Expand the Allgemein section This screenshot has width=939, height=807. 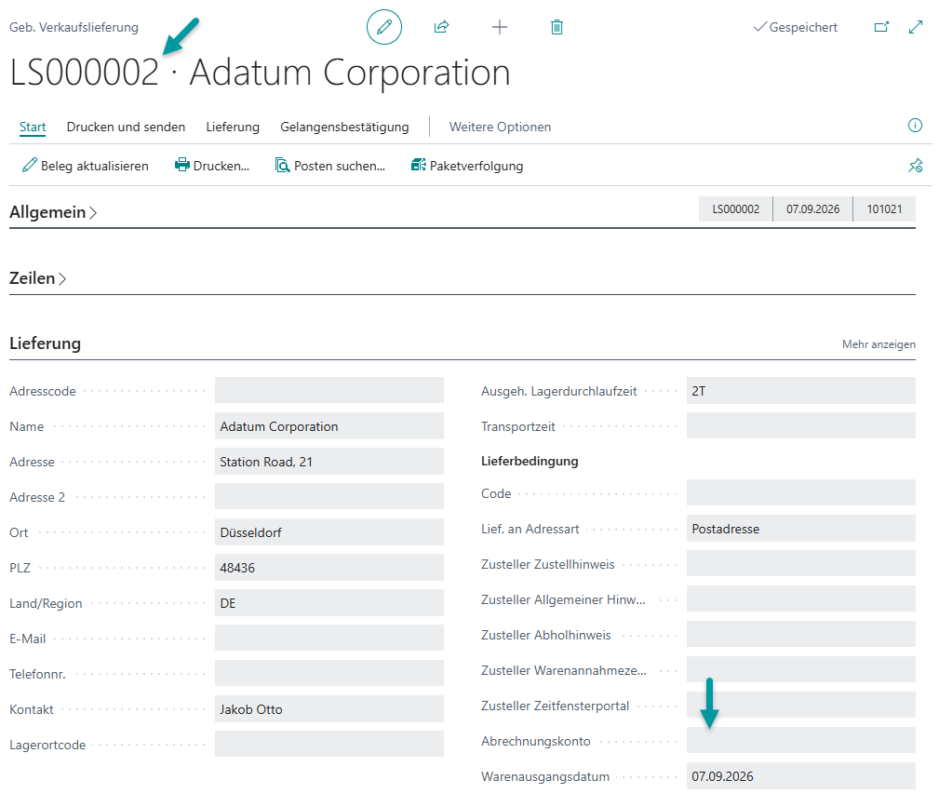(53, 212)
